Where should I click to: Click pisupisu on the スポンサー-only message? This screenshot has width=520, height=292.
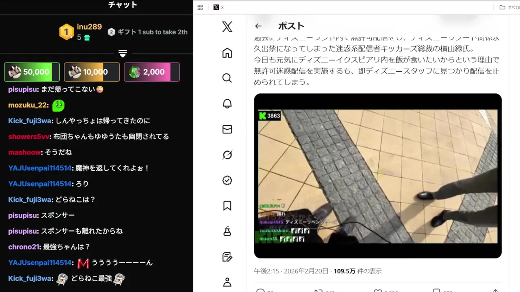pos(23,215)
